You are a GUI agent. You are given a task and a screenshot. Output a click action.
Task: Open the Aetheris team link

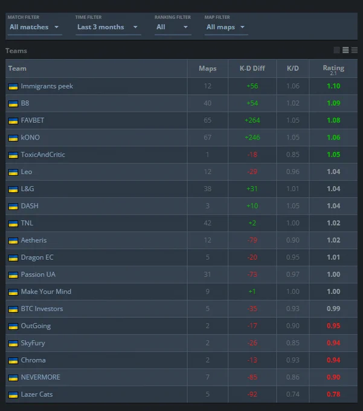point(34,240)
